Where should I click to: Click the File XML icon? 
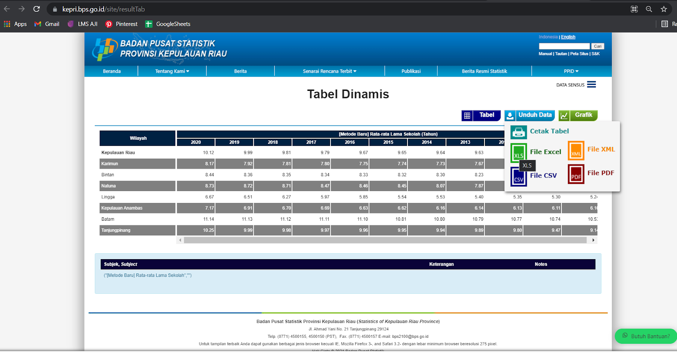576,151
